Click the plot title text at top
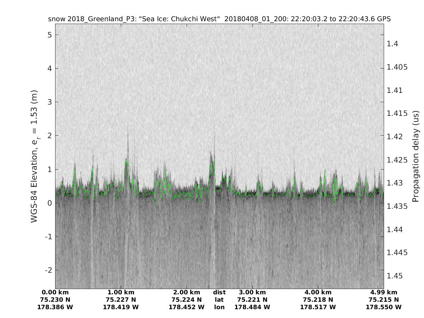The height and width of the screenshot is (318, 424). tap(219, 19)
